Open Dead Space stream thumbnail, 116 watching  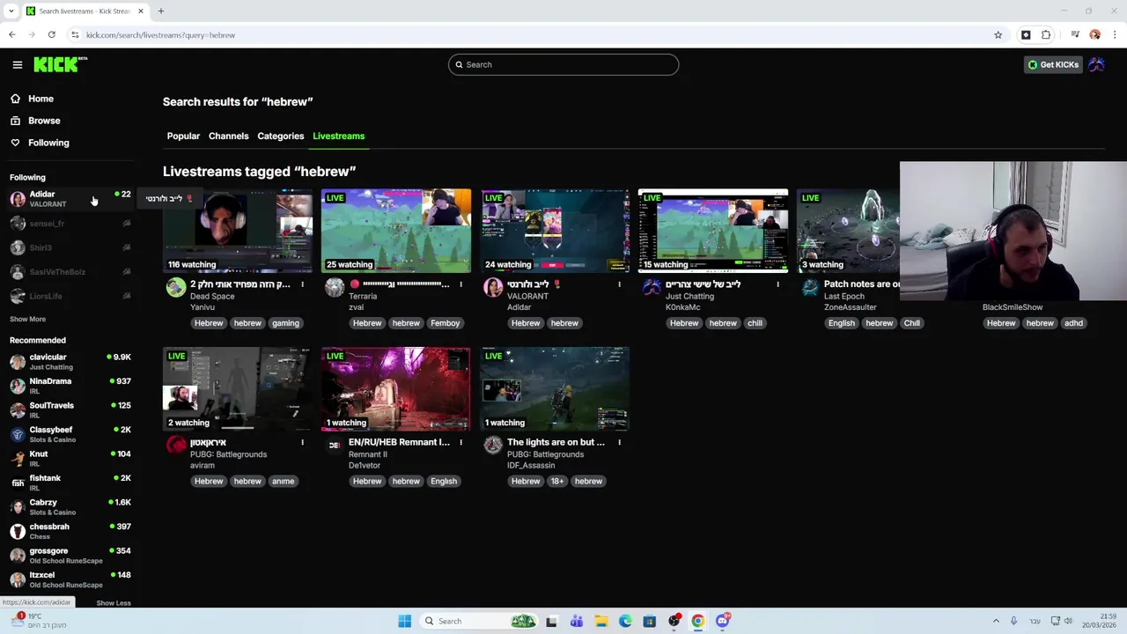click(x=238, y=231)
